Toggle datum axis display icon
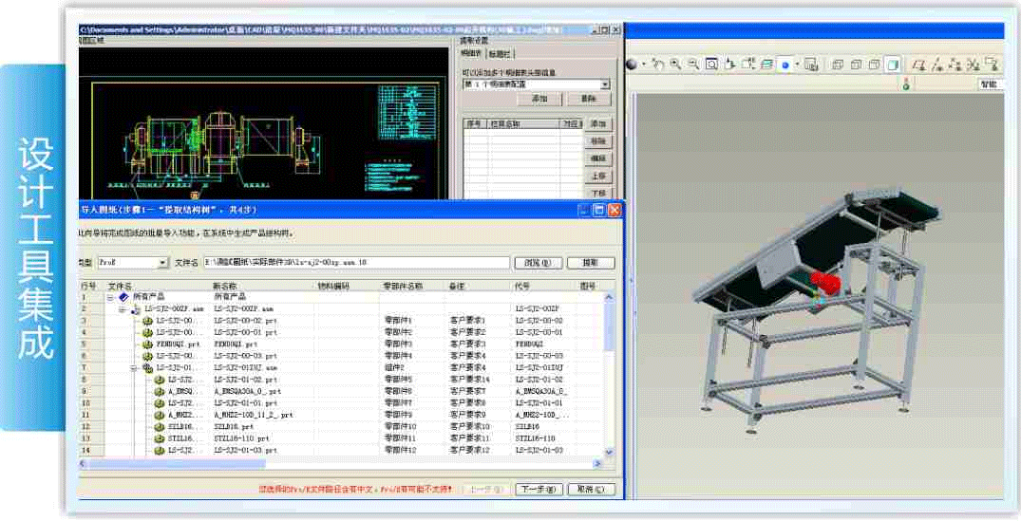The height and width of the screenshot is (521, 1021). [937, 65]
